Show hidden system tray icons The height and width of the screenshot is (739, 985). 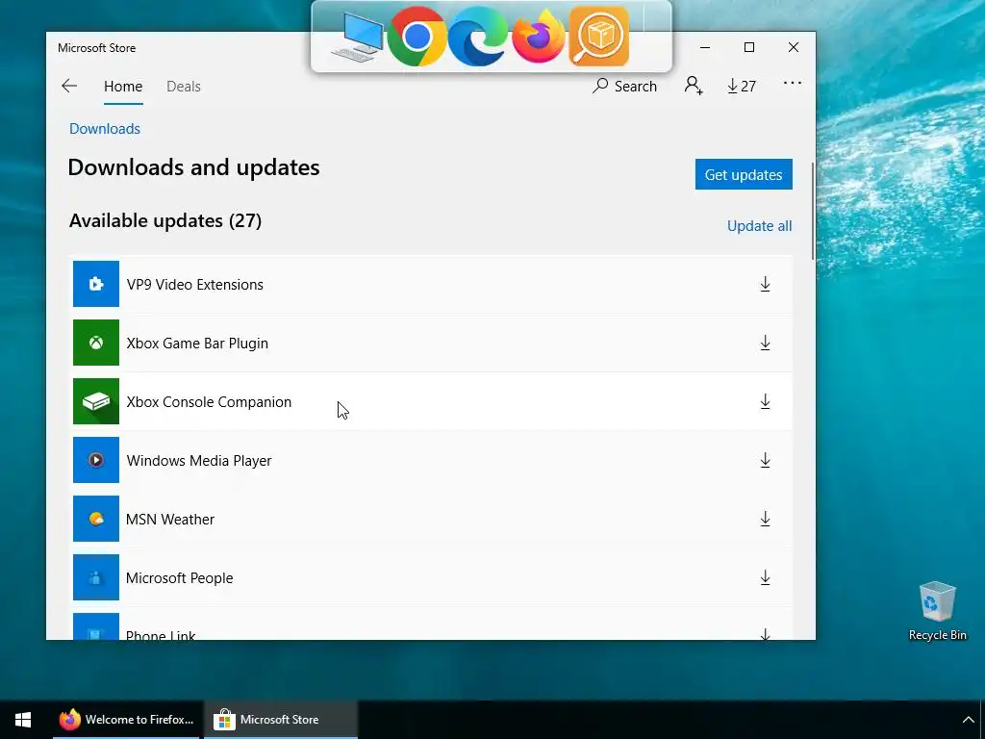[968, 720]
